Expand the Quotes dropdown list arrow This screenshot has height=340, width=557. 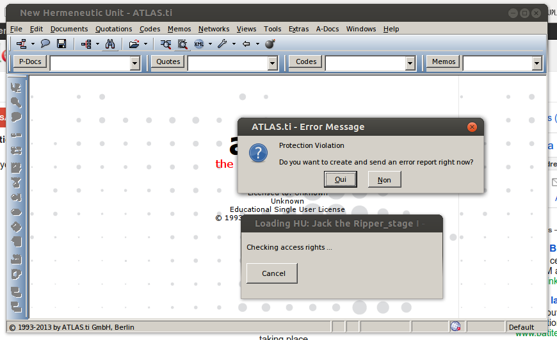(x=273, y=63)
